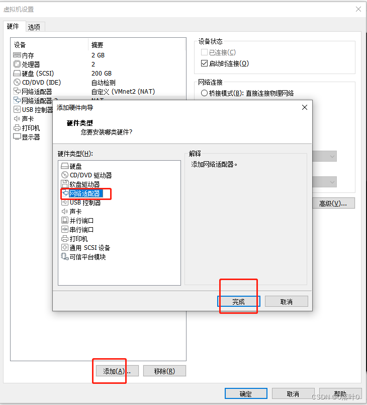Select 桥接模式(B) radio button
The height and width of the screenshot is (405, 367).
point(204,93)
